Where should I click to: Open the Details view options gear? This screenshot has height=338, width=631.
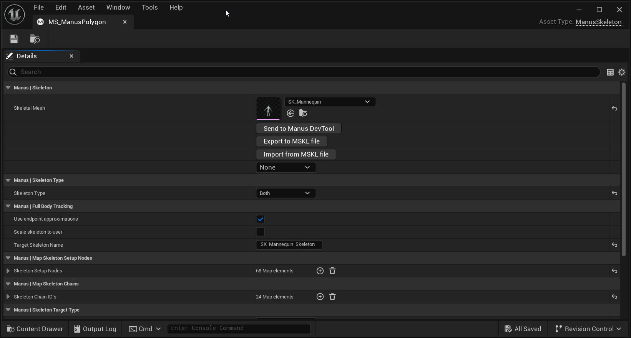621,72
